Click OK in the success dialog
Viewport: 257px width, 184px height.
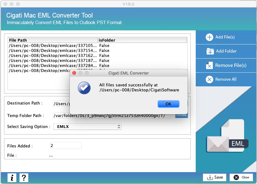(x=168, y=104)
